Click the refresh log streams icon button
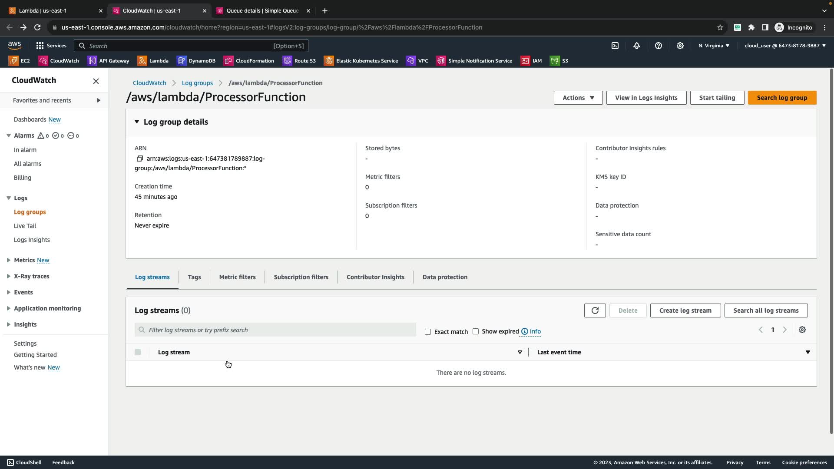This screenshot has height=469, width=834. point(595,310)
